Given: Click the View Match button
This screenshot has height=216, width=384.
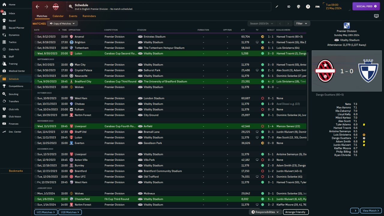Looking at the screenshot, I should 371,211.
